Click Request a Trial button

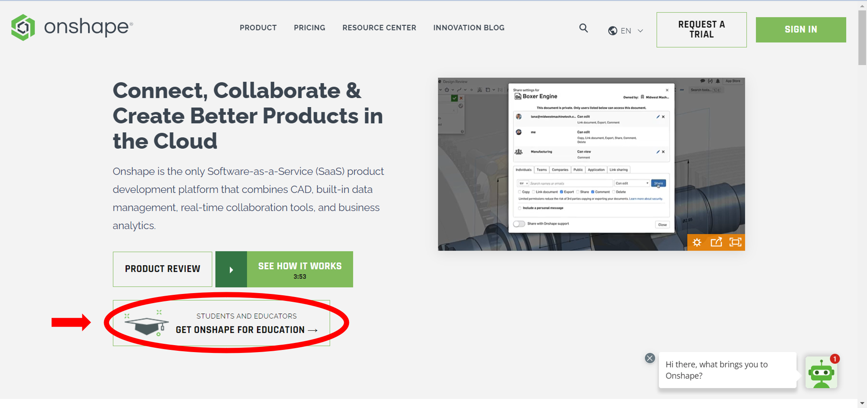(701, 29)
